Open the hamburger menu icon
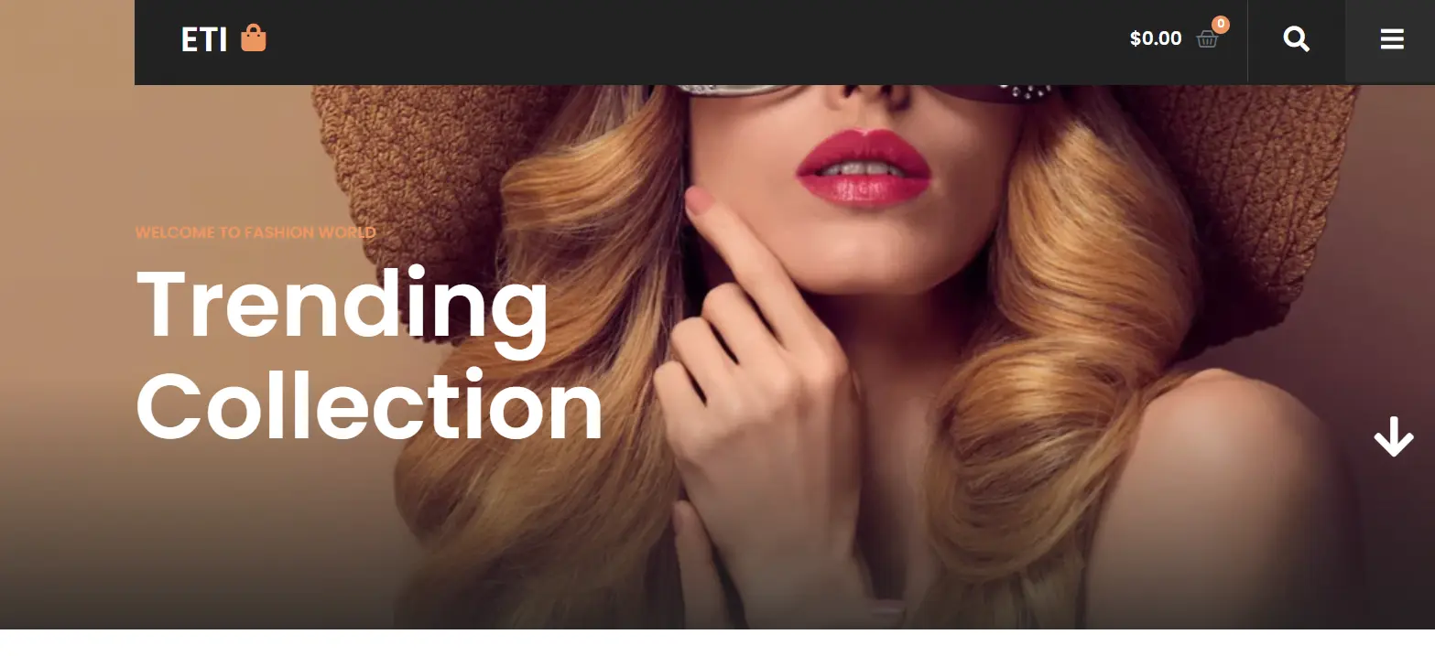This screenshot has width=1435, height=656. [x=1392, y=39]
